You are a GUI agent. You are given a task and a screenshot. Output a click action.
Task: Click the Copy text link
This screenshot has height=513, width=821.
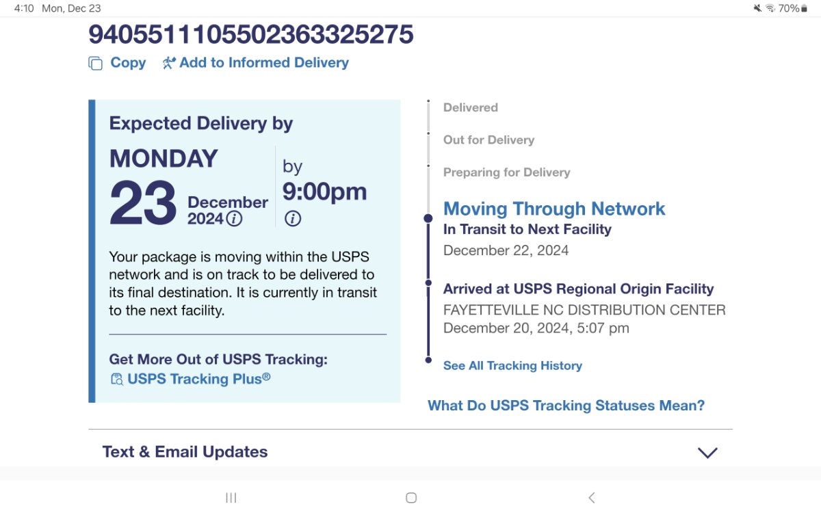(128, 63)
